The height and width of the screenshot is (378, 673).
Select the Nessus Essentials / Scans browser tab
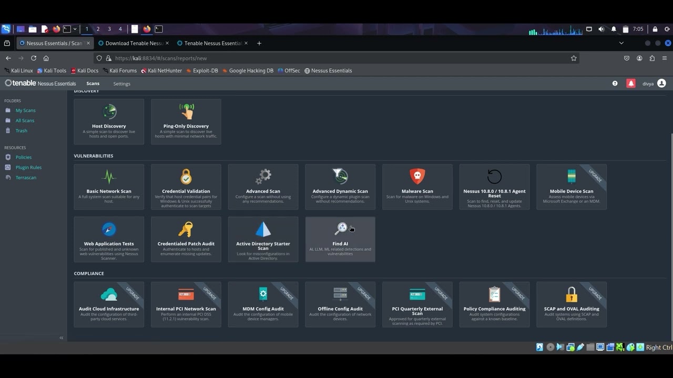55,43
